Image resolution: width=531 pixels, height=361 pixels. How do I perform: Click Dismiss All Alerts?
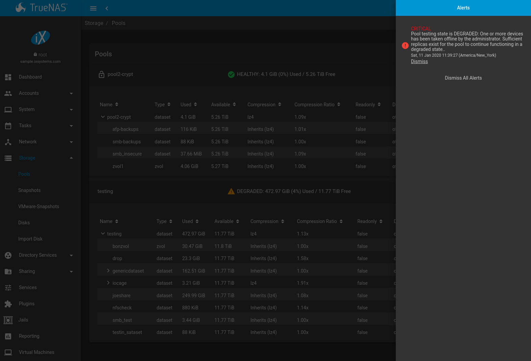pyautogui.click(x=463, y=78)
